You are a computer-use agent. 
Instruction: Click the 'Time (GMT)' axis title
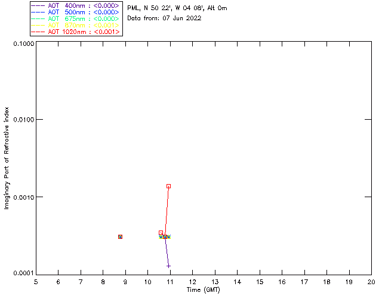pyautogui.click(x=204, y=290)
